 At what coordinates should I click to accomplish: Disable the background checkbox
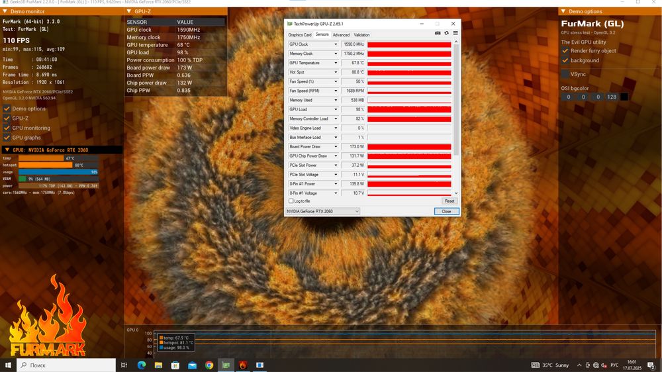click(565, 60)
